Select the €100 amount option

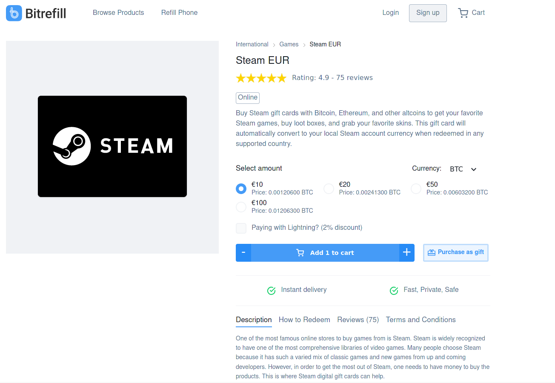(241, 207)
